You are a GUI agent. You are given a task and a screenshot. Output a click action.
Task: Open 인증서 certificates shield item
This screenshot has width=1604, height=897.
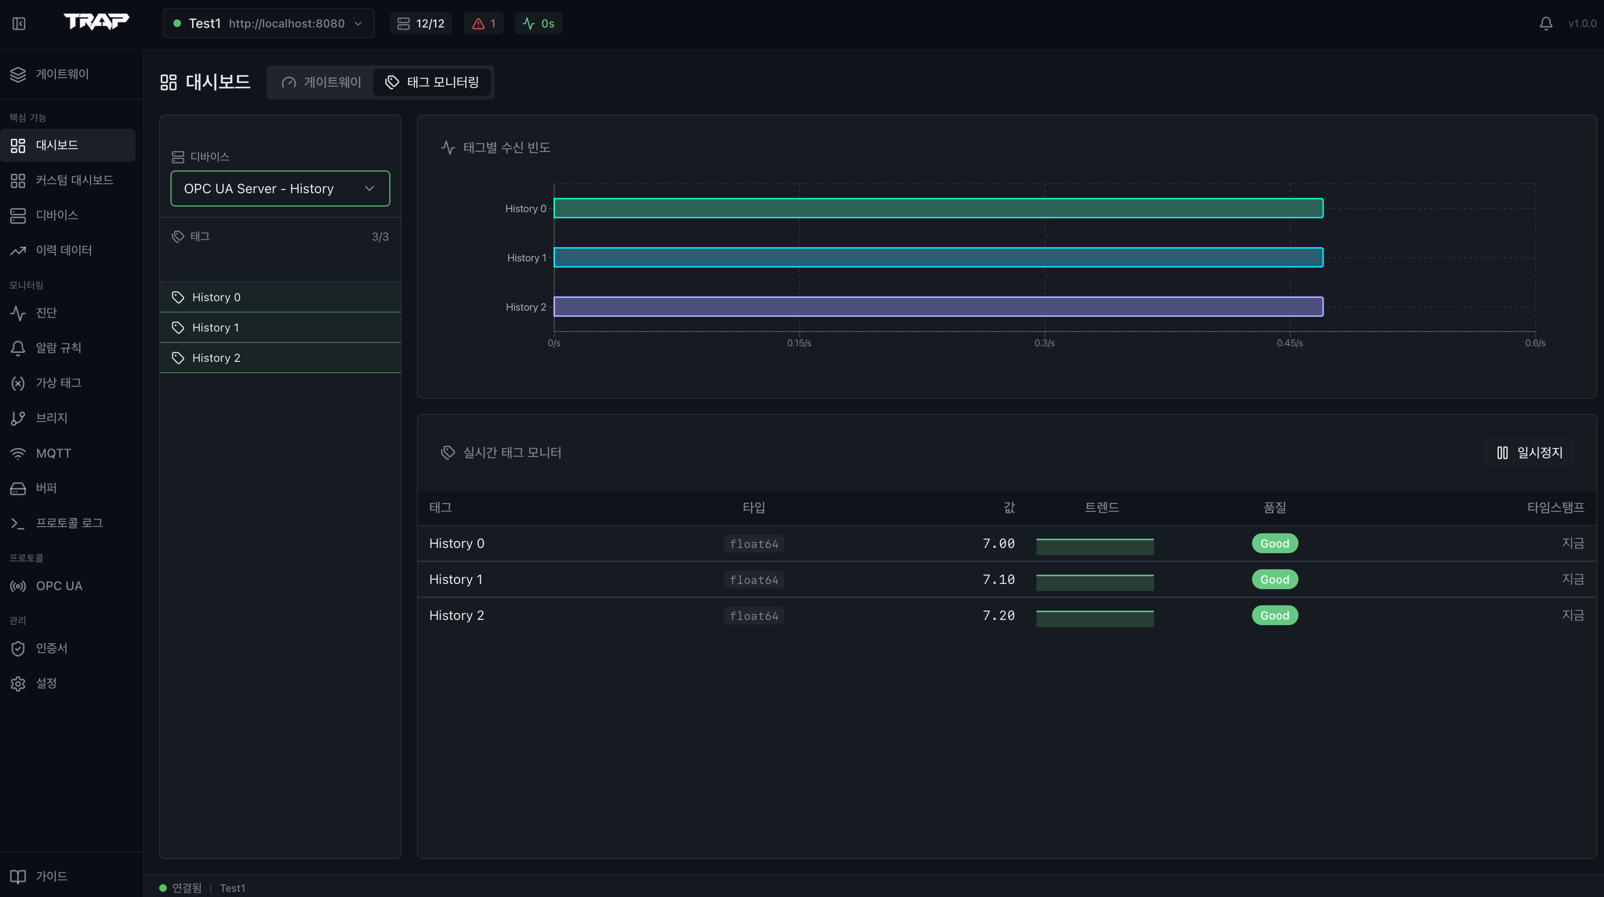pyautogui.click(x=51, y=648)
